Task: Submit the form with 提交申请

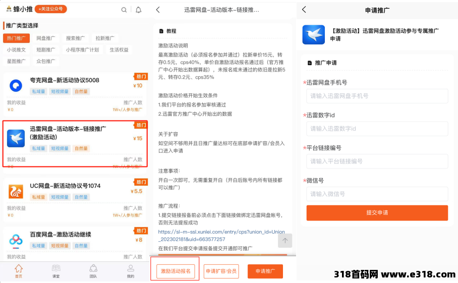Action: 377,213
